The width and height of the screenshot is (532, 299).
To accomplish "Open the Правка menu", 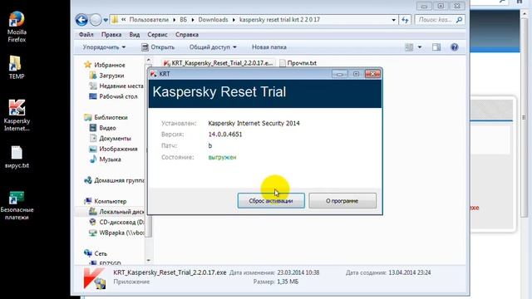I will tap(111, 35).
